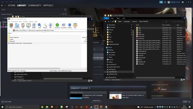This screenshot has height=109, width=193.
Task: Collapse the Steam search results section chevron
Action: 60,14
